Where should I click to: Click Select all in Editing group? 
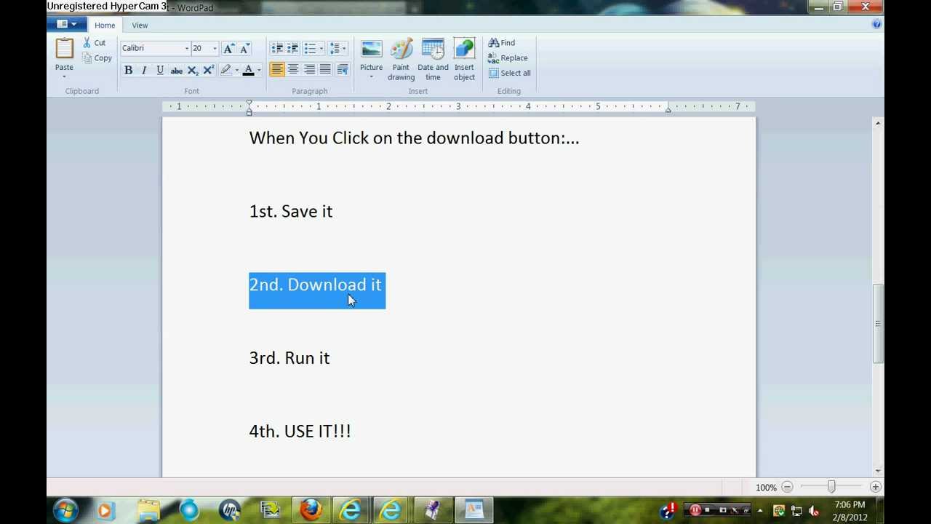pyautogui.click(x=509, y=73)
